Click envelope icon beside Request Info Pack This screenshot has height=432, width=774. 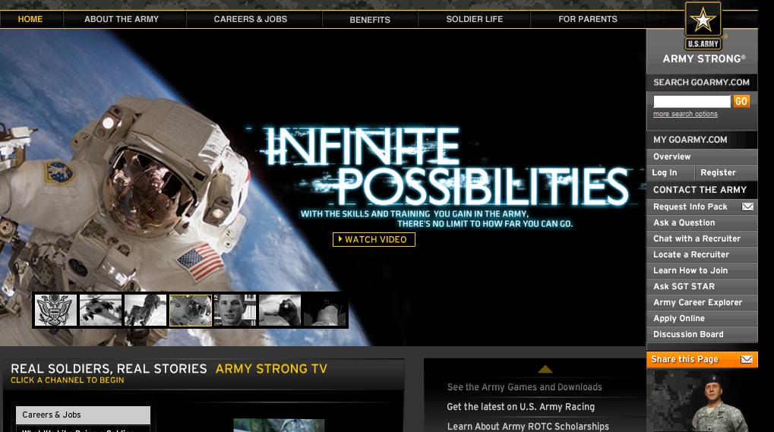tap(747, 207)
